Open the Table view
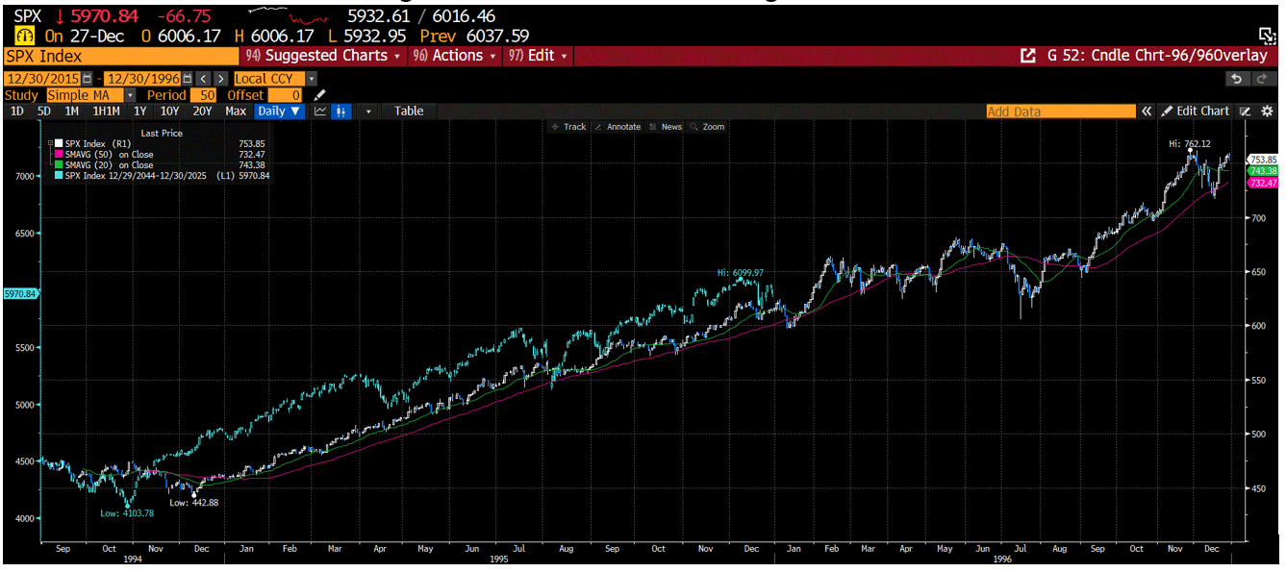The height and width of the screenshot is (572, 1286). coord(408,112)
